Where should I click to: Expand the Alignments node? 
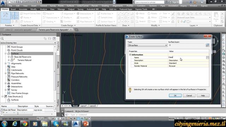tap(6, 64)
